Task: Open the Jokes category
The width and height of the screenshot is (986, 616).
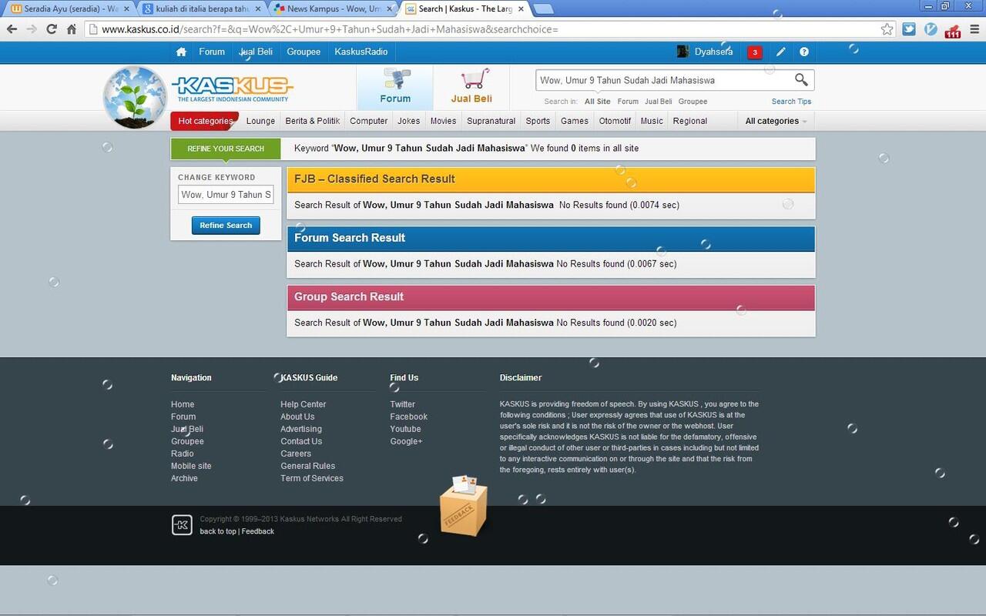Action: [409, 121]
